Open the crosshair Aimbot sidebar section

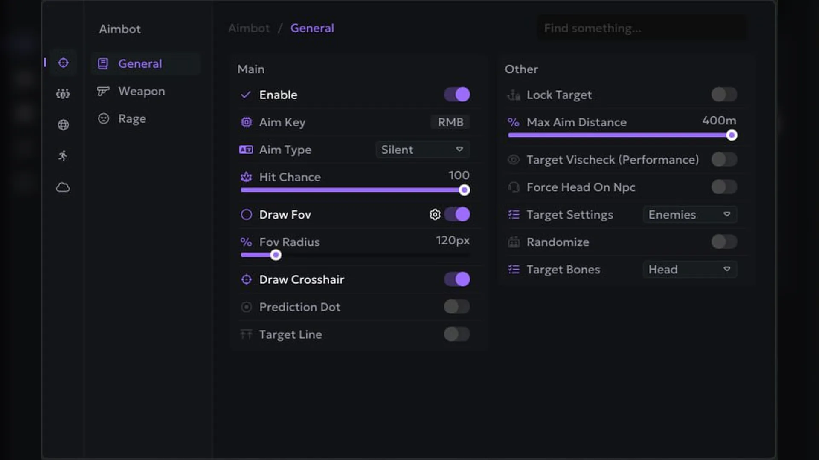pos(63,63)
